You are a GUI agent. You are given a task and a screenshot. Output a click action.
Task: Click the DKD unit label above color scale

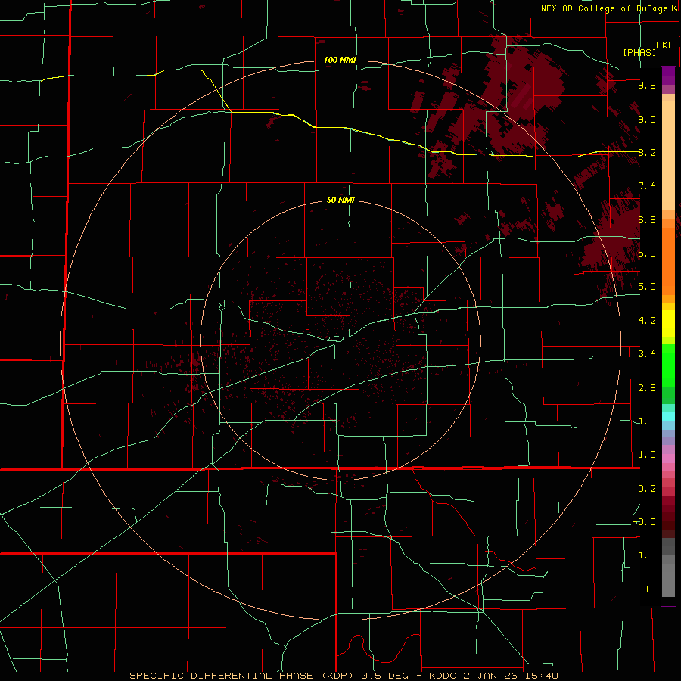pos(664,45)
